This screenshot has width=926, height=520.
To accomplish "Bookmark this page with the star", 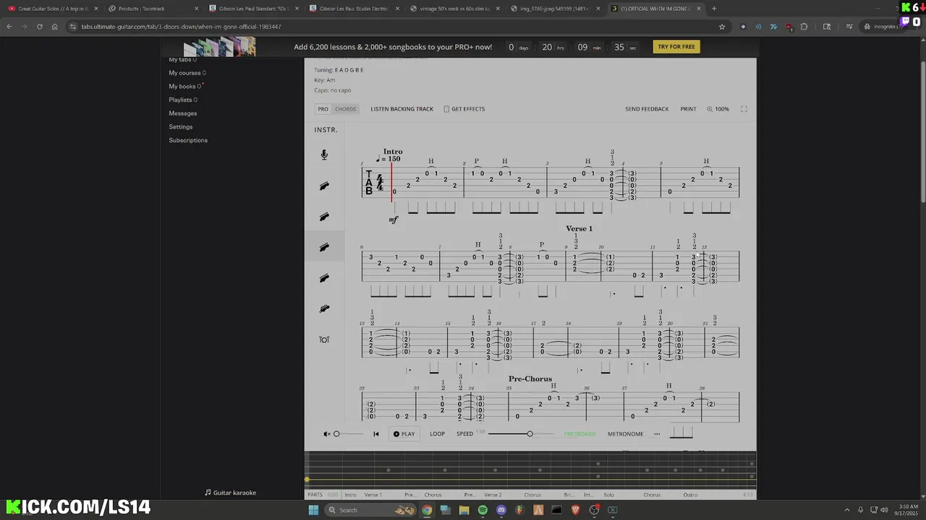I will (722, 27).
